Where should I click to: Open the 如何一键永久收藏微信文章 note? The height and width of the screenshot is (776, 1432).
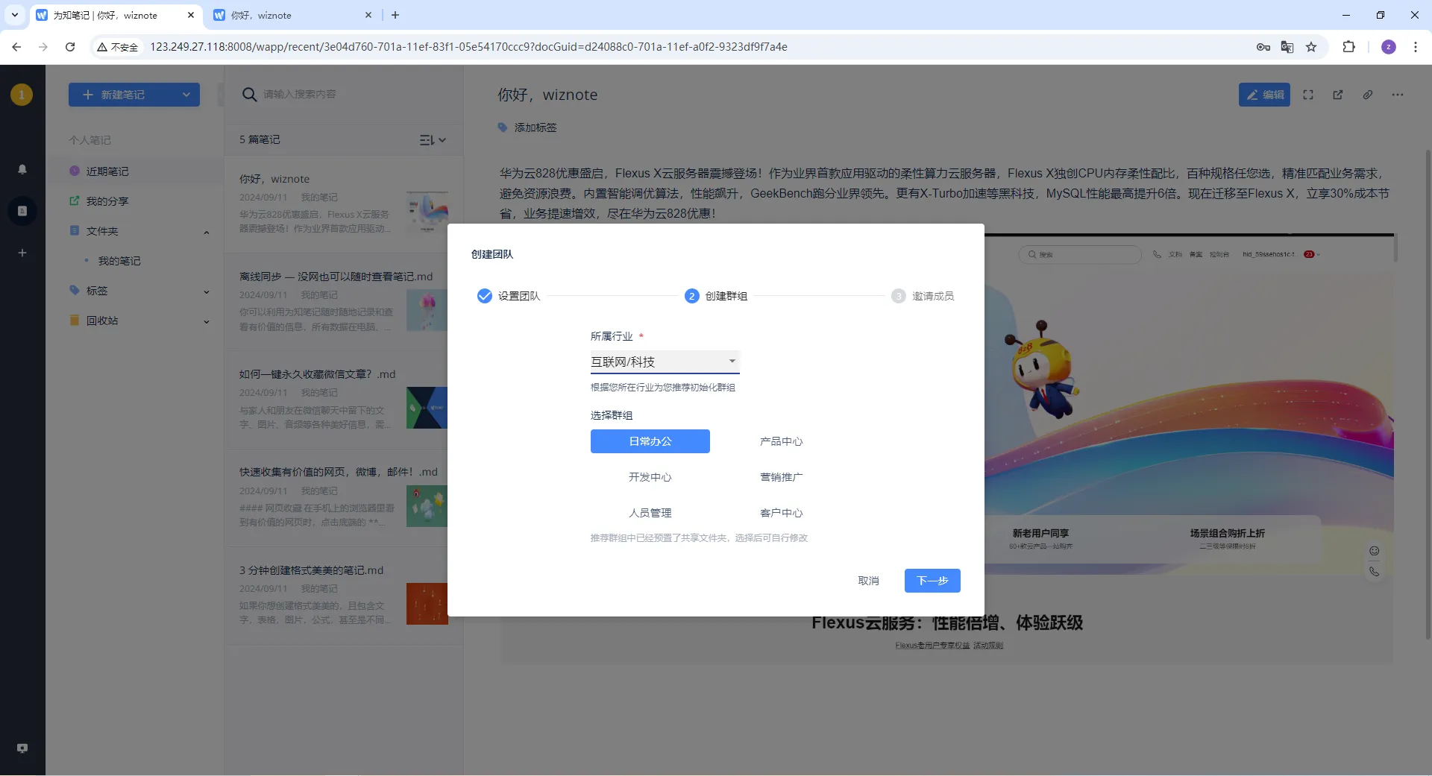[344, 400]
